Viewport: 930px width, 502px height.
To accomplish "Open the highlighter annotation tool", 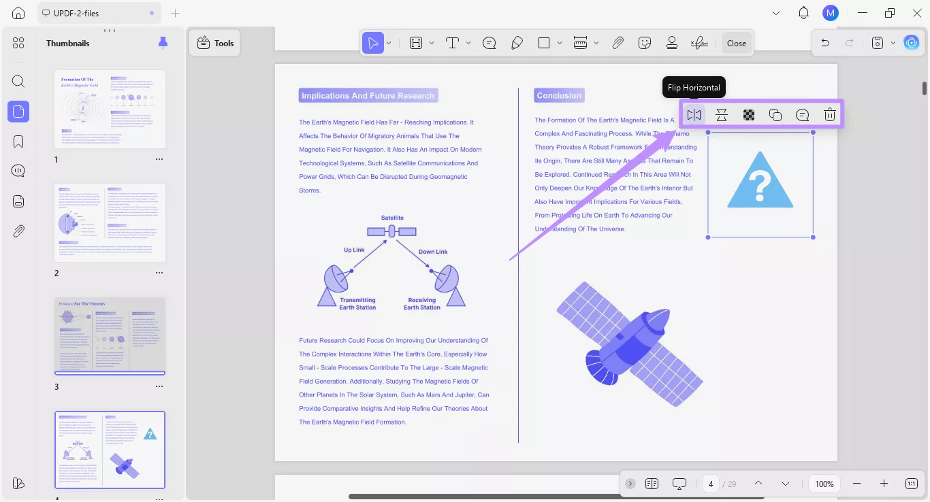I will pyautogui.click(x=517, y=43).
